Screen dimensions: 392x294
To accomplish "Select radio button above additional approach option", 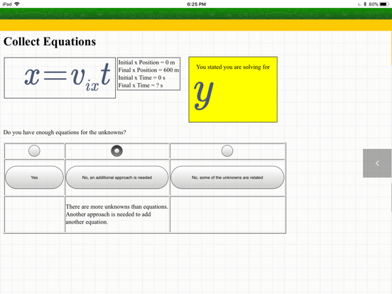I will [116, 151].
